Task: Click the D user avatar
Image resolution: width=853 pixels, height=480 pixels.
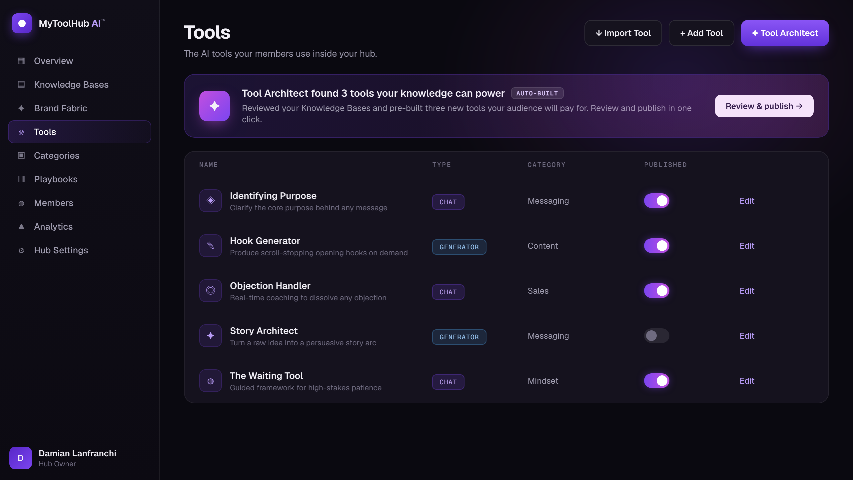Action: pos(21,458)
